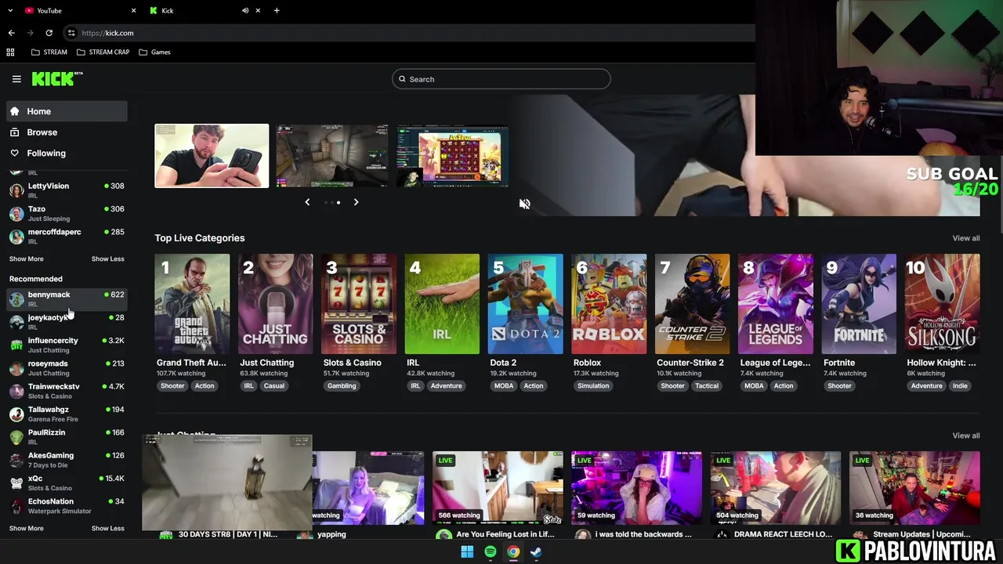
Task: Open Just Chatting category card
Action: (x=275, y=304)
